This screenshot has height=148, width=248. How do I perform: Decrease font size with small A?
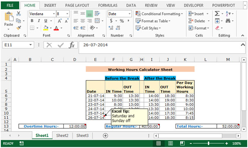coord(66,21)
